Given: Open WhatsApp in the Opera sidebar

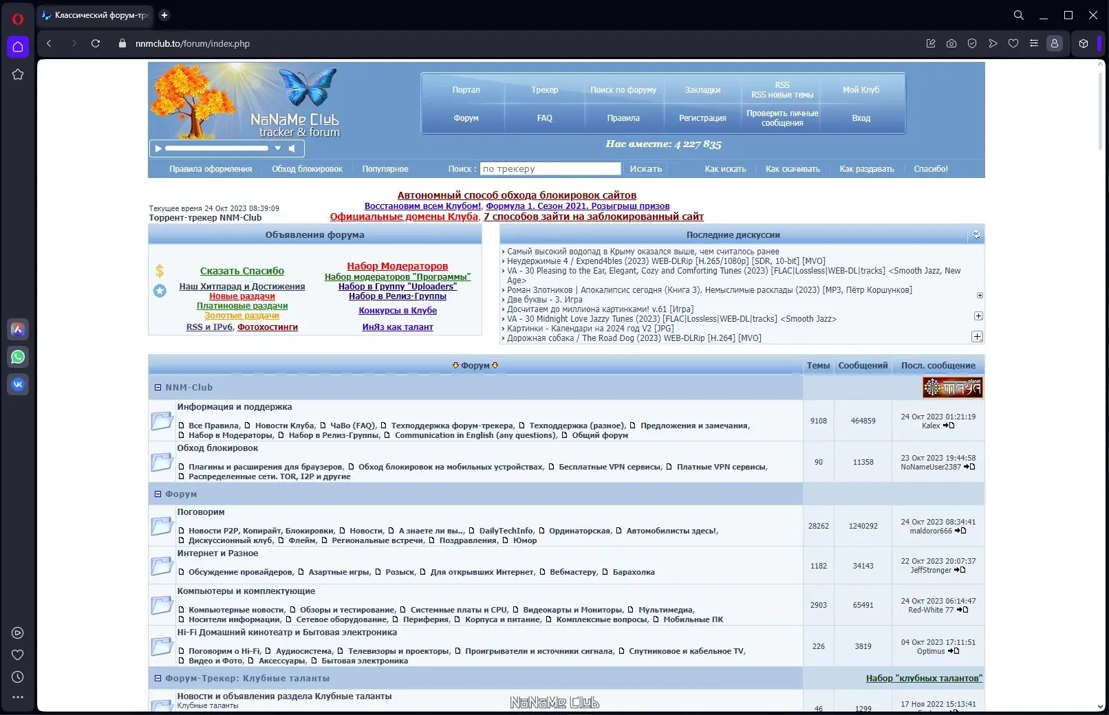Looking at the screenshot, I should click(18, 357).
